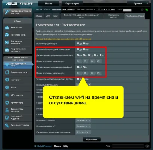This screenshot has height=150, width=153.
Task: Toggle the Пн weekday checkbox
Action: (x=78, y=55)
